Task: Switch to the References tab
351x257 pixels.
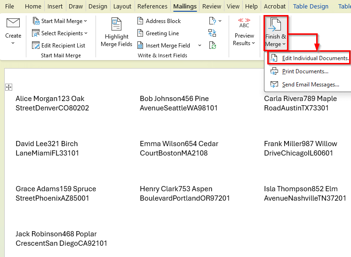Action: [x=152, y=7]
